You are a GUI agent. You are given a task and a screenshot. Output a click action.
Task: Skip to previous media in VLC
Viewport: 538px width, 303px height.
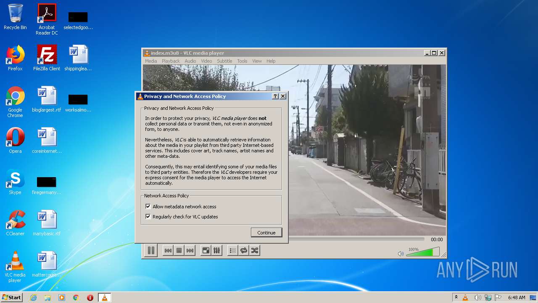click(x=168, y=250)
